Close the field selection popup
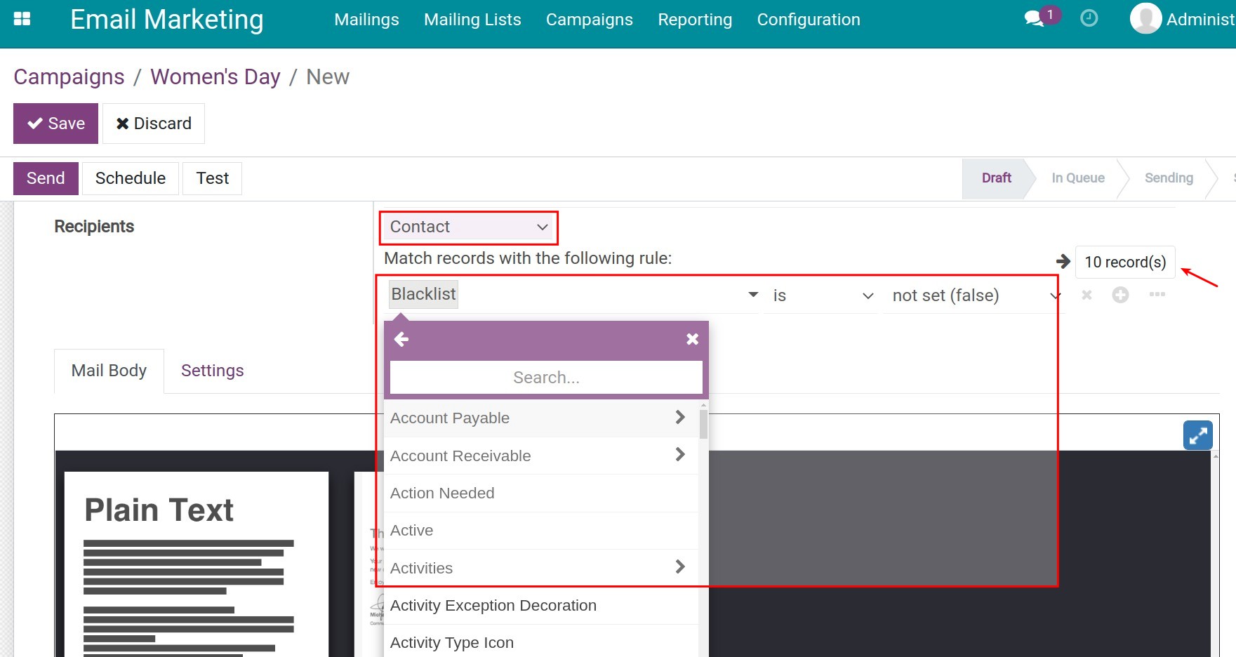1236x657 pixels. [x=692, y=338]
